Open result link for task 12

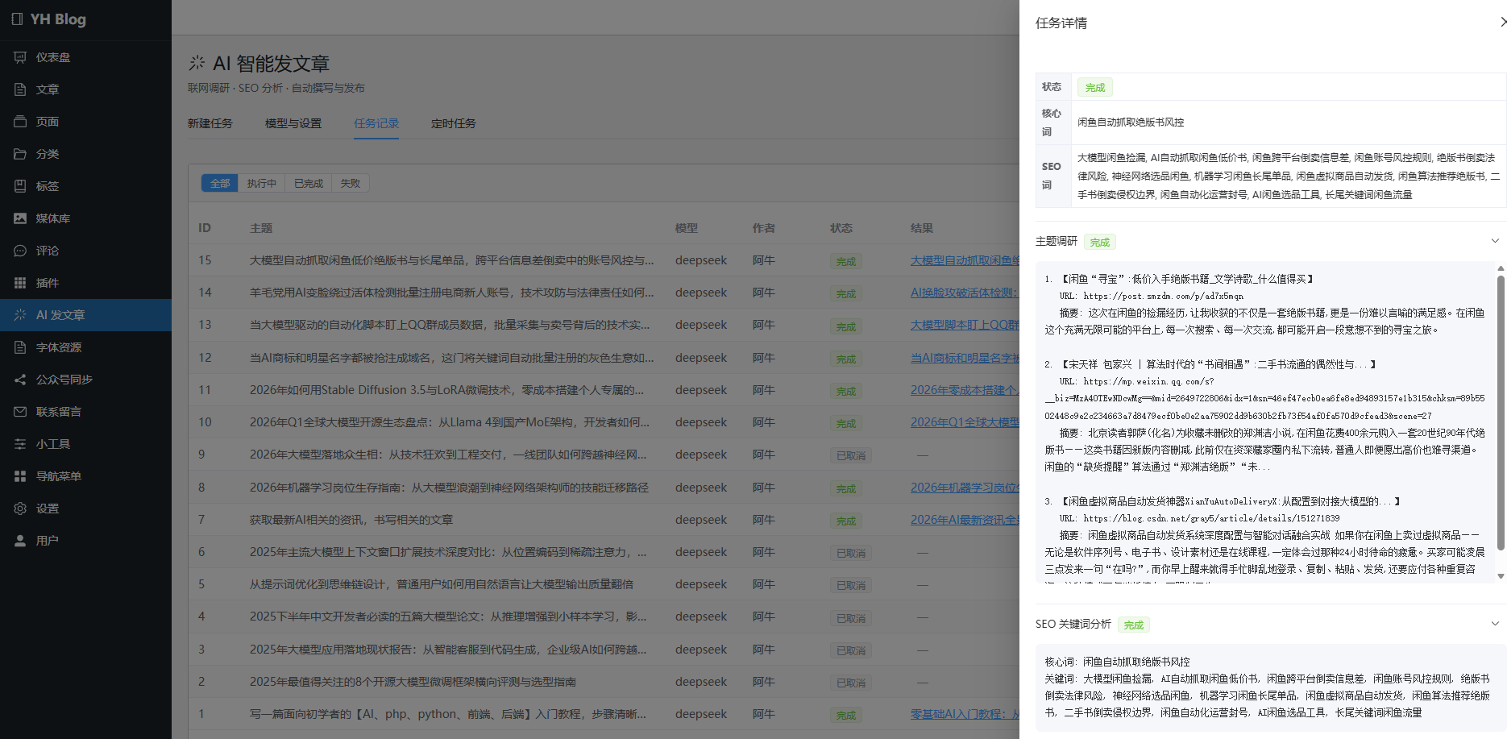[965, 358]
